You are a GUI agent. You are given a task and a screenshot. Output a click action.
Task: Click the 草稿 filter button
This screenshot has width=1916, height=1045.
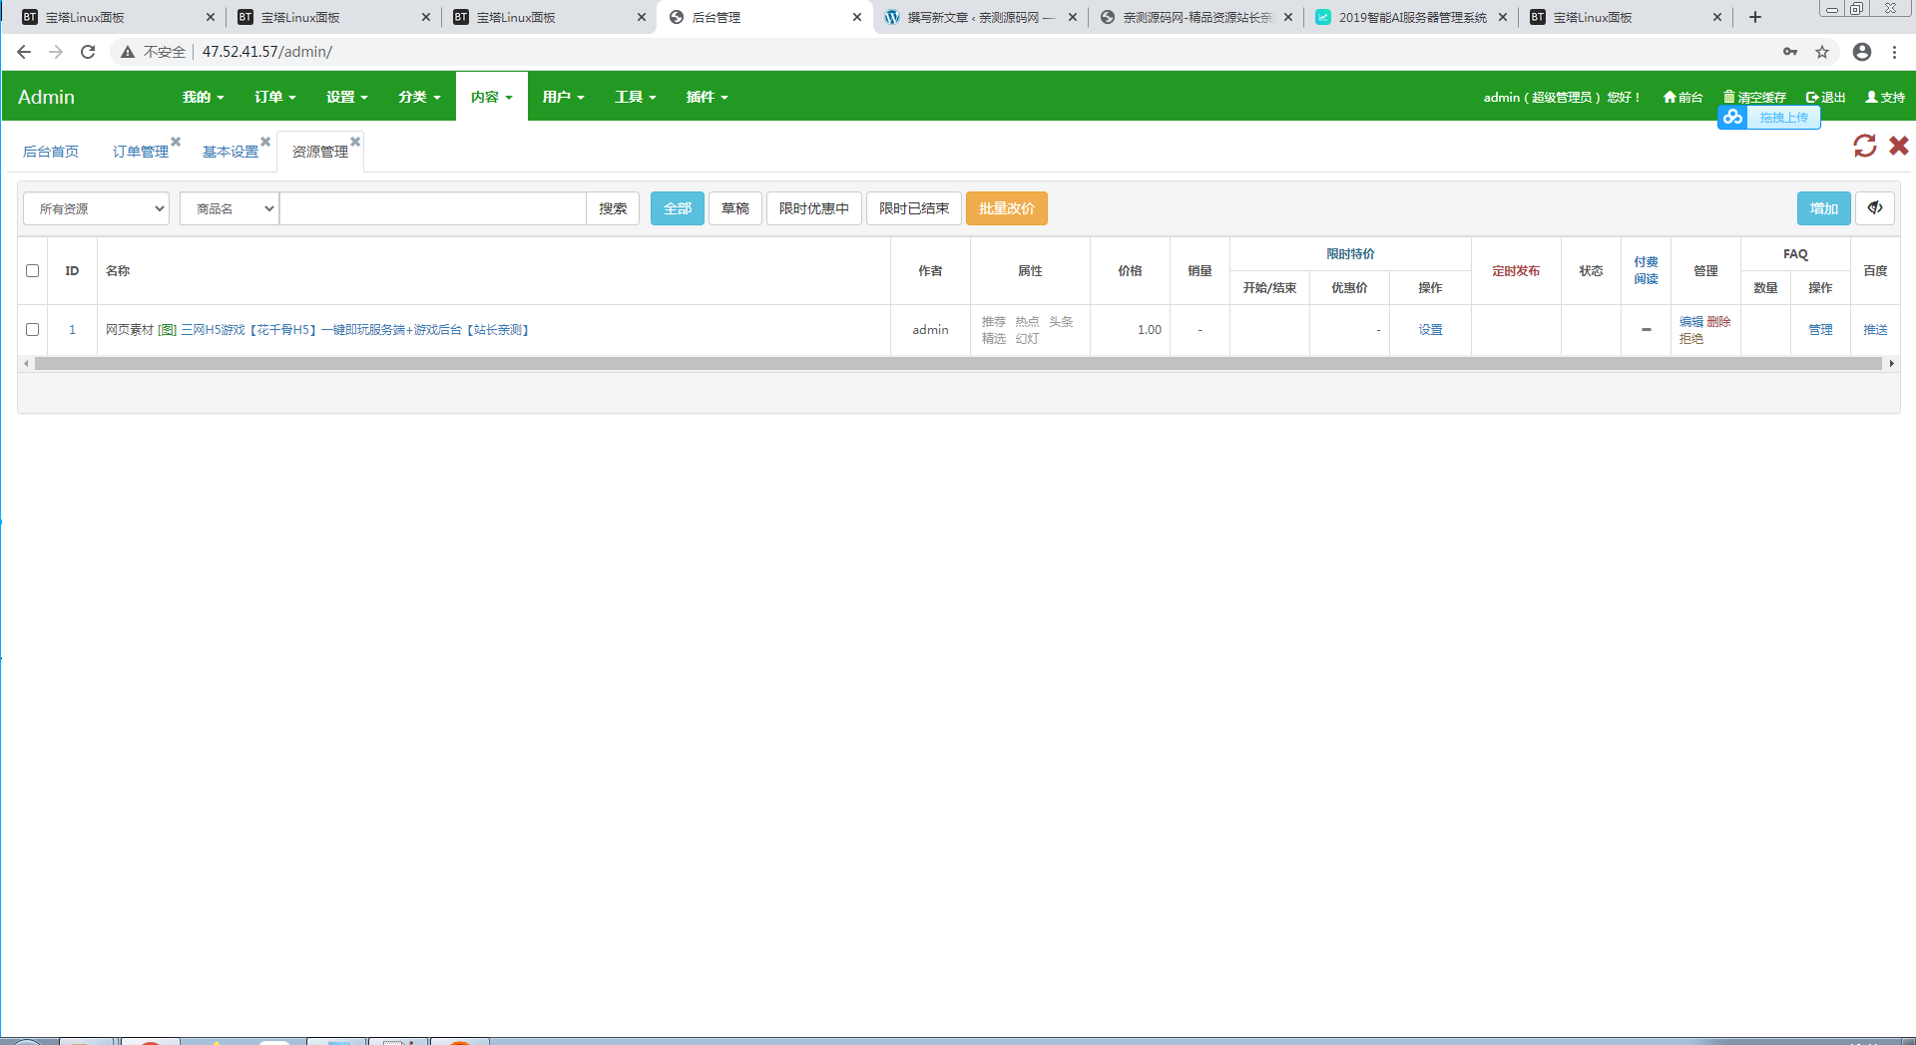pos(735,208)
